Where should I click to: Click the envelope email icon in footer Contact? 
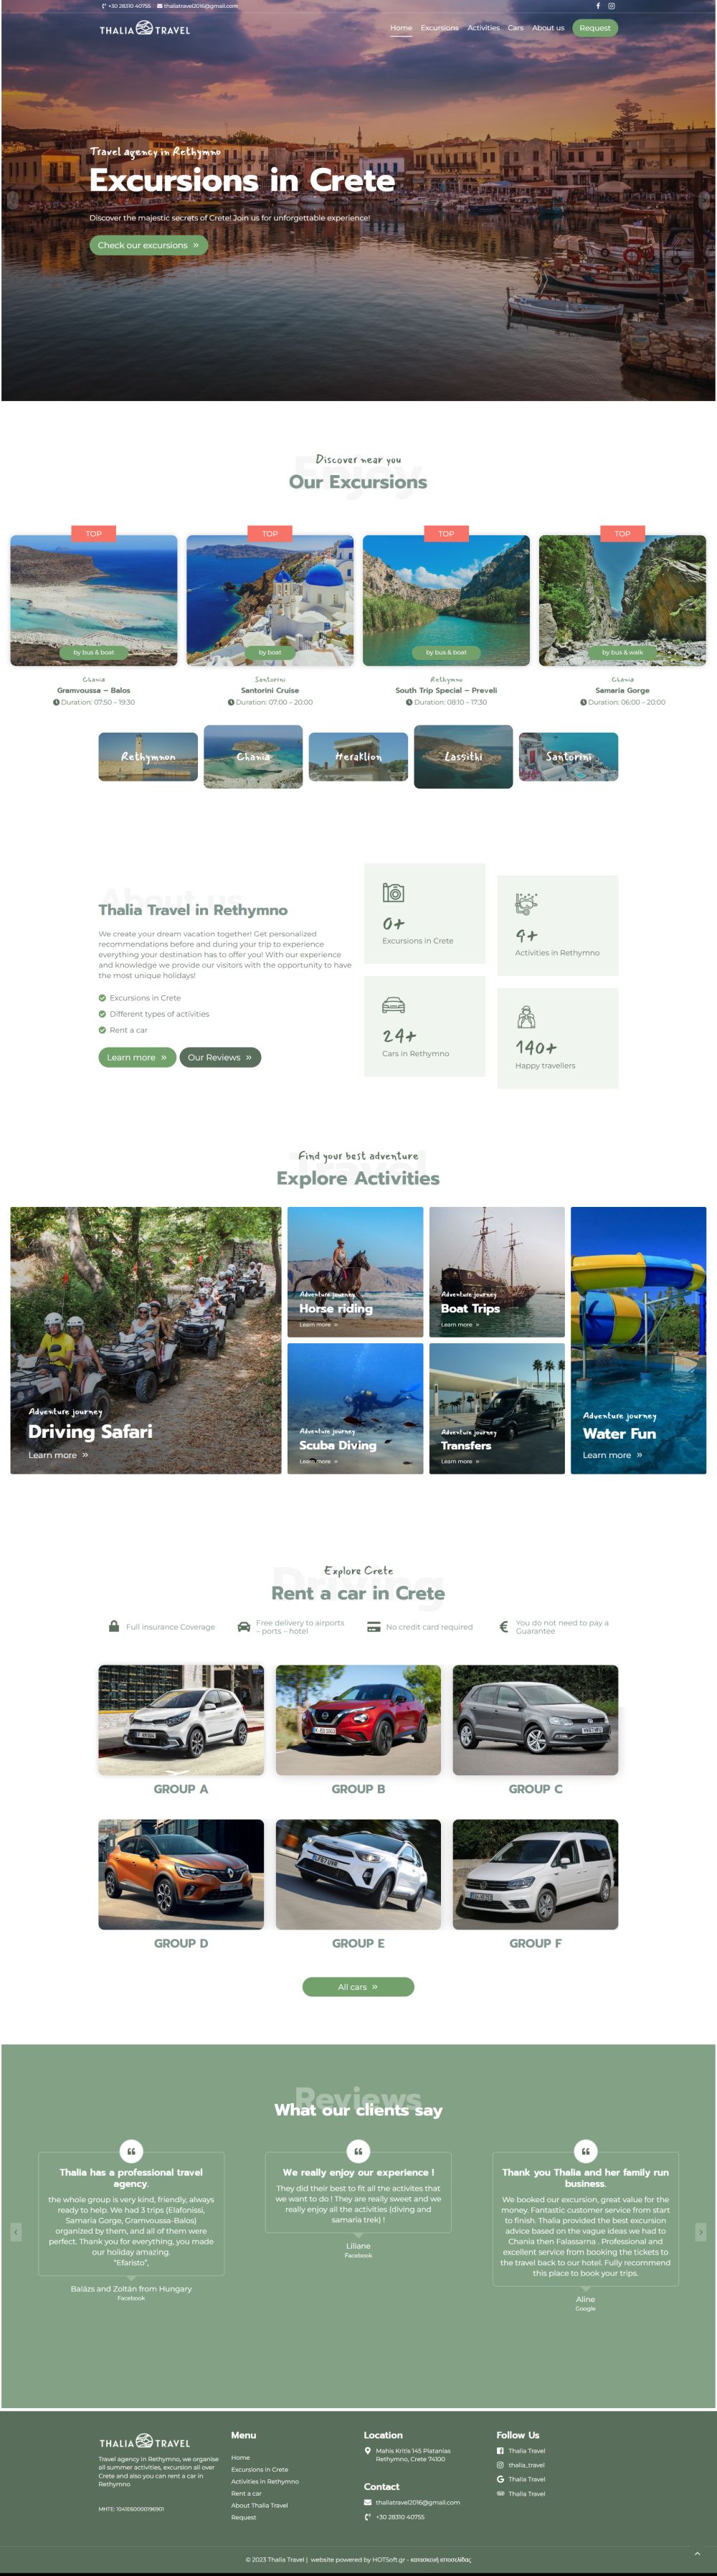pyautogui.click(x=368, y=2501)
